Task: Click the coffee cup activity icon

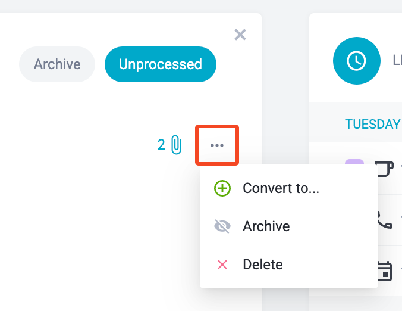Action: 384,169
